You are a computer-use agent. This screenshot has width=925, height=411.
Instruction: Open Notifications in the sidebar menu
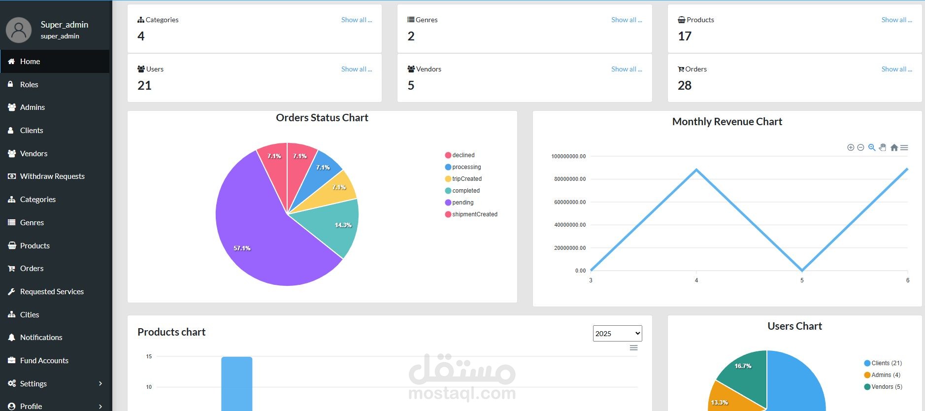[x=55, y=338]
